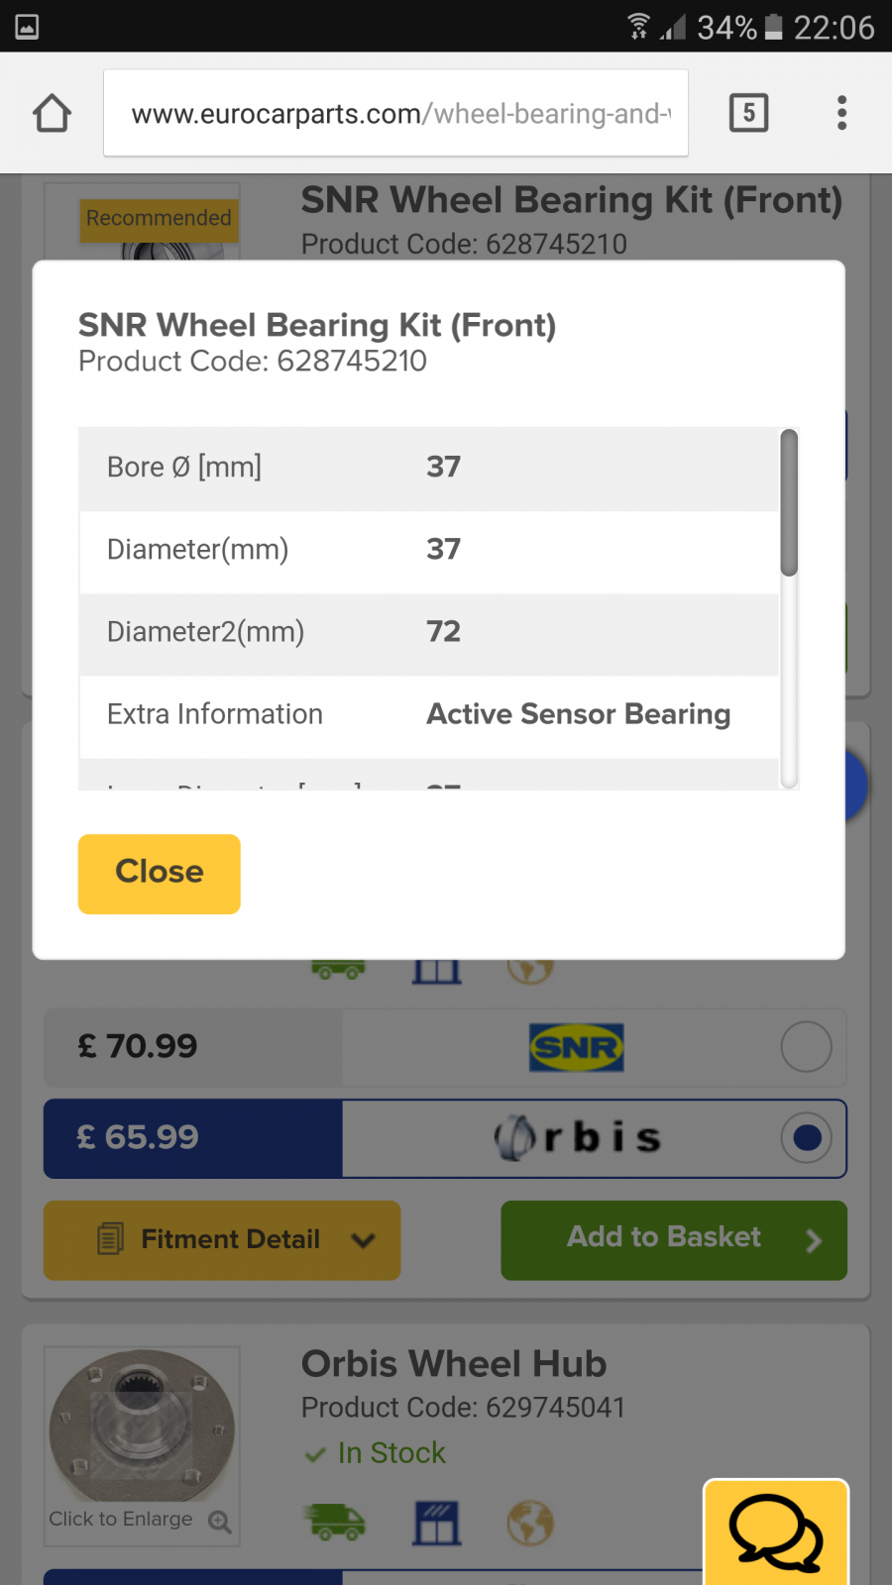Viewport: 892px width, 1585px height.
Task: Open the browser three-dot menu
Action: tap(841, 113)
